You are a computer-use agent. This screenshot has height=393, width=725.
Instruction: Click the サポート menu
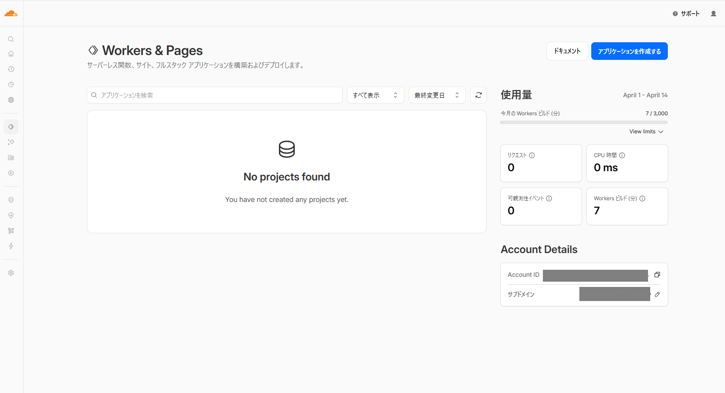686,14
